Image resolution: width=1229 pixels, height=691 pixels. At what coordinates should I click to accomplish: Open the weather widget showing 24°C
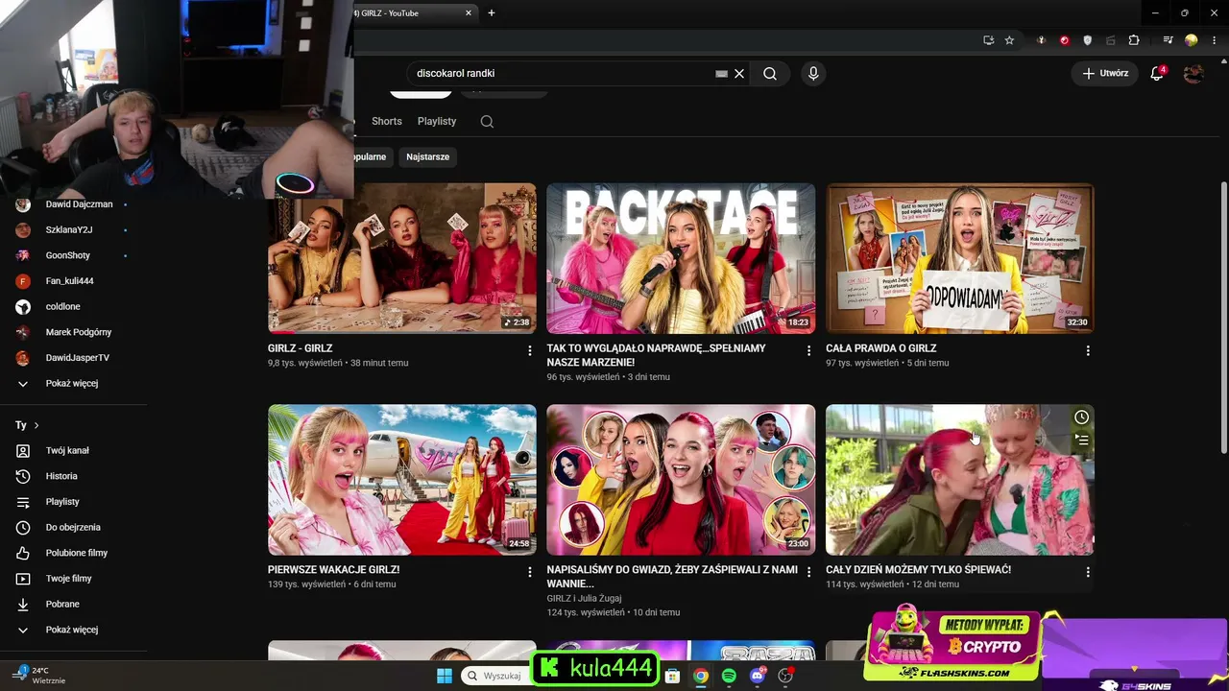tap(38, 675)
